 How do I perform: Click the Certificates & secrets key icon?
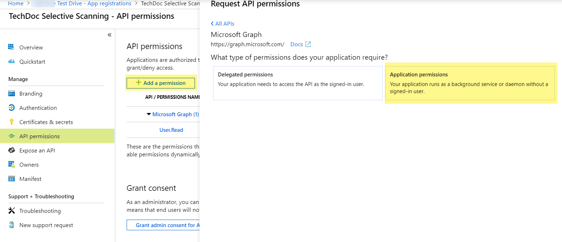pos(11,122)
